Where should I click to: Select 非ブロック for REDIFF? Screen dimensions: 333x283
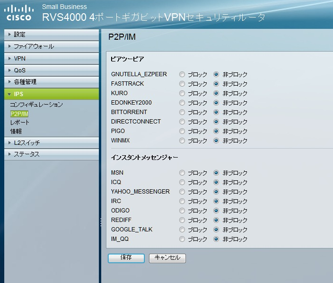(216, 220)
